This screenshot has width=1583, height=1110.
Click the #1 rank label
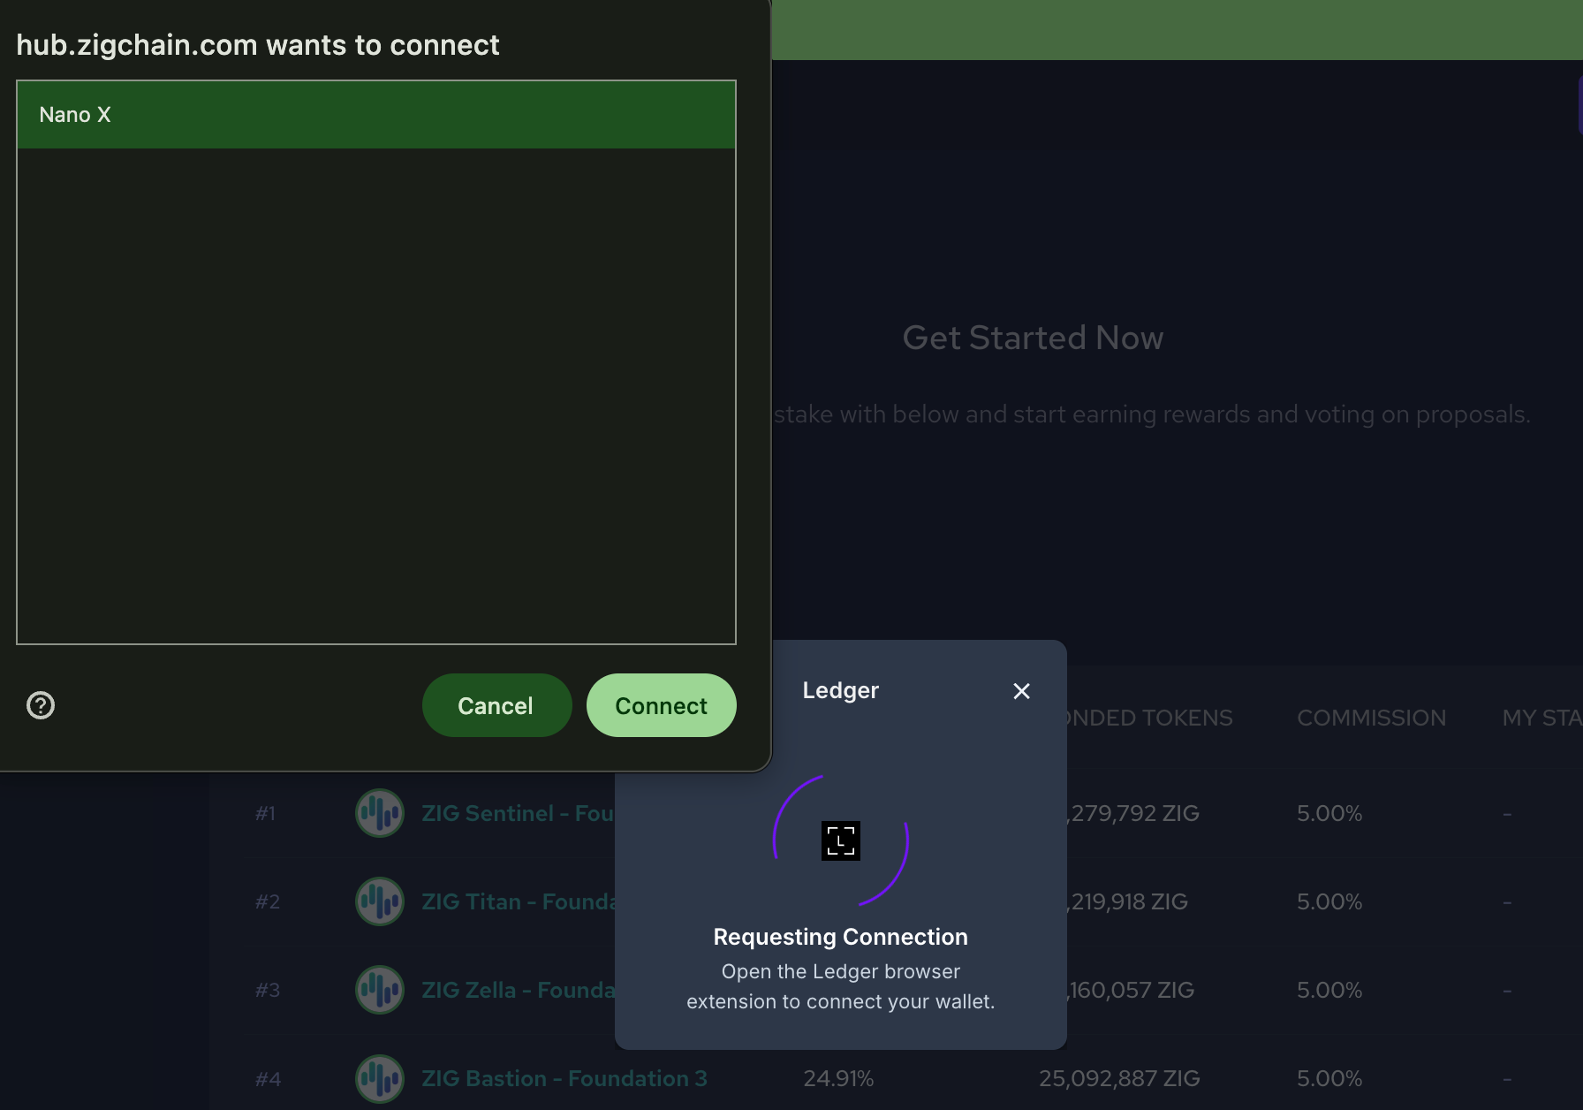pos(266,813)
